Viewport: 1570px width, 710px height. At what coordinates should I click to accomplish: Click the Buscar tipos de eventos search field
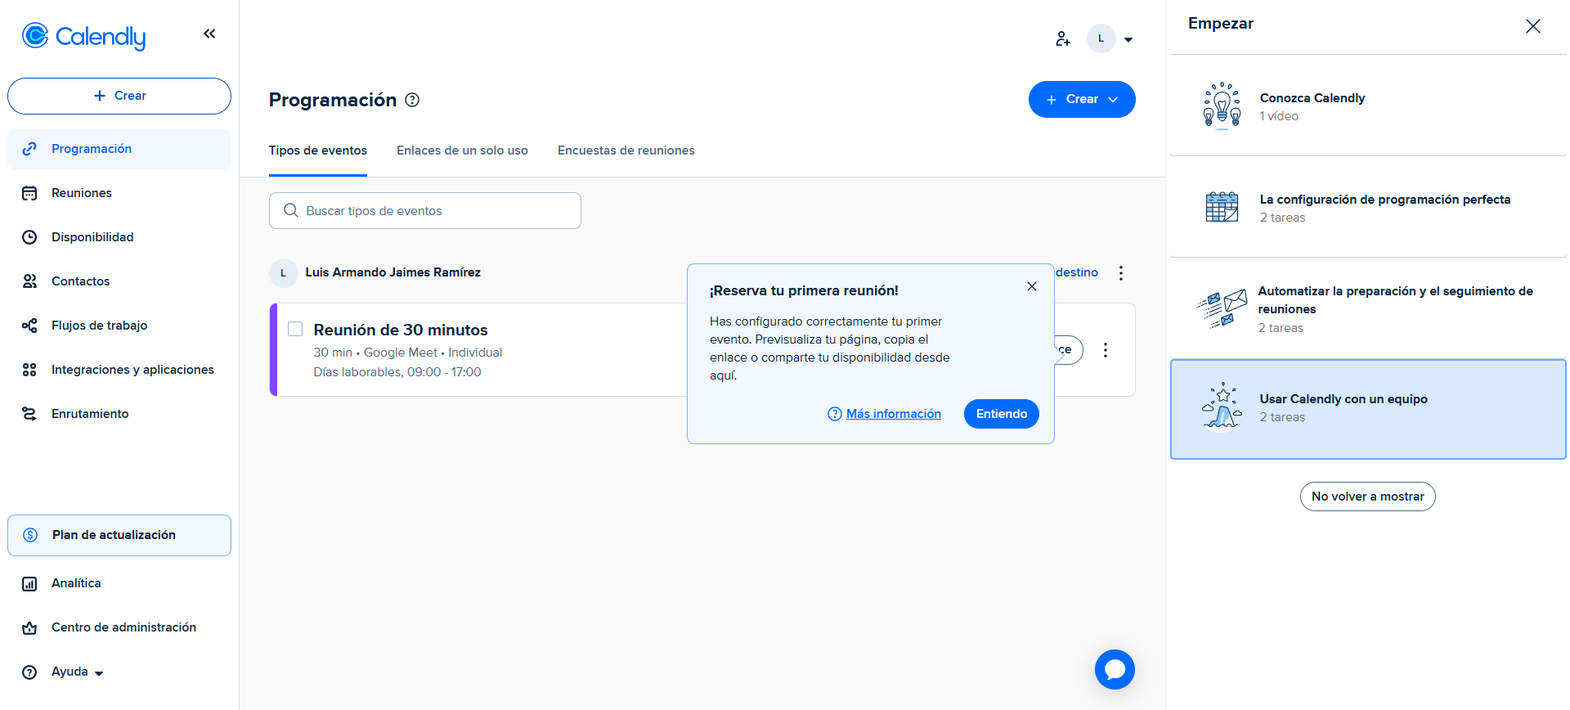425,211
